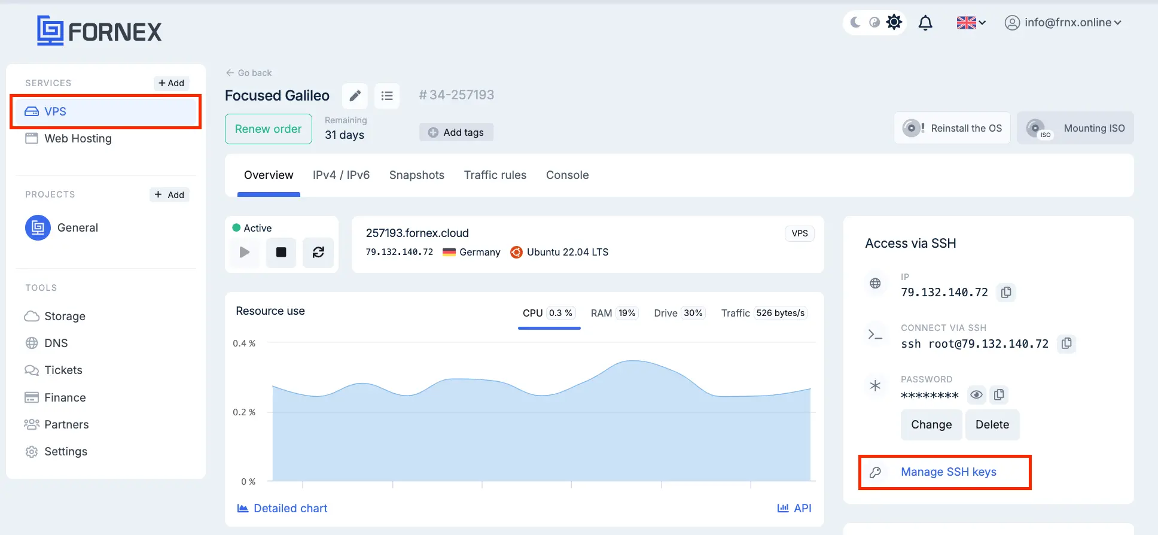Edit server name with pencil icon
Viewport: 1158px width, 535px height.
click(x=355, y=96)
